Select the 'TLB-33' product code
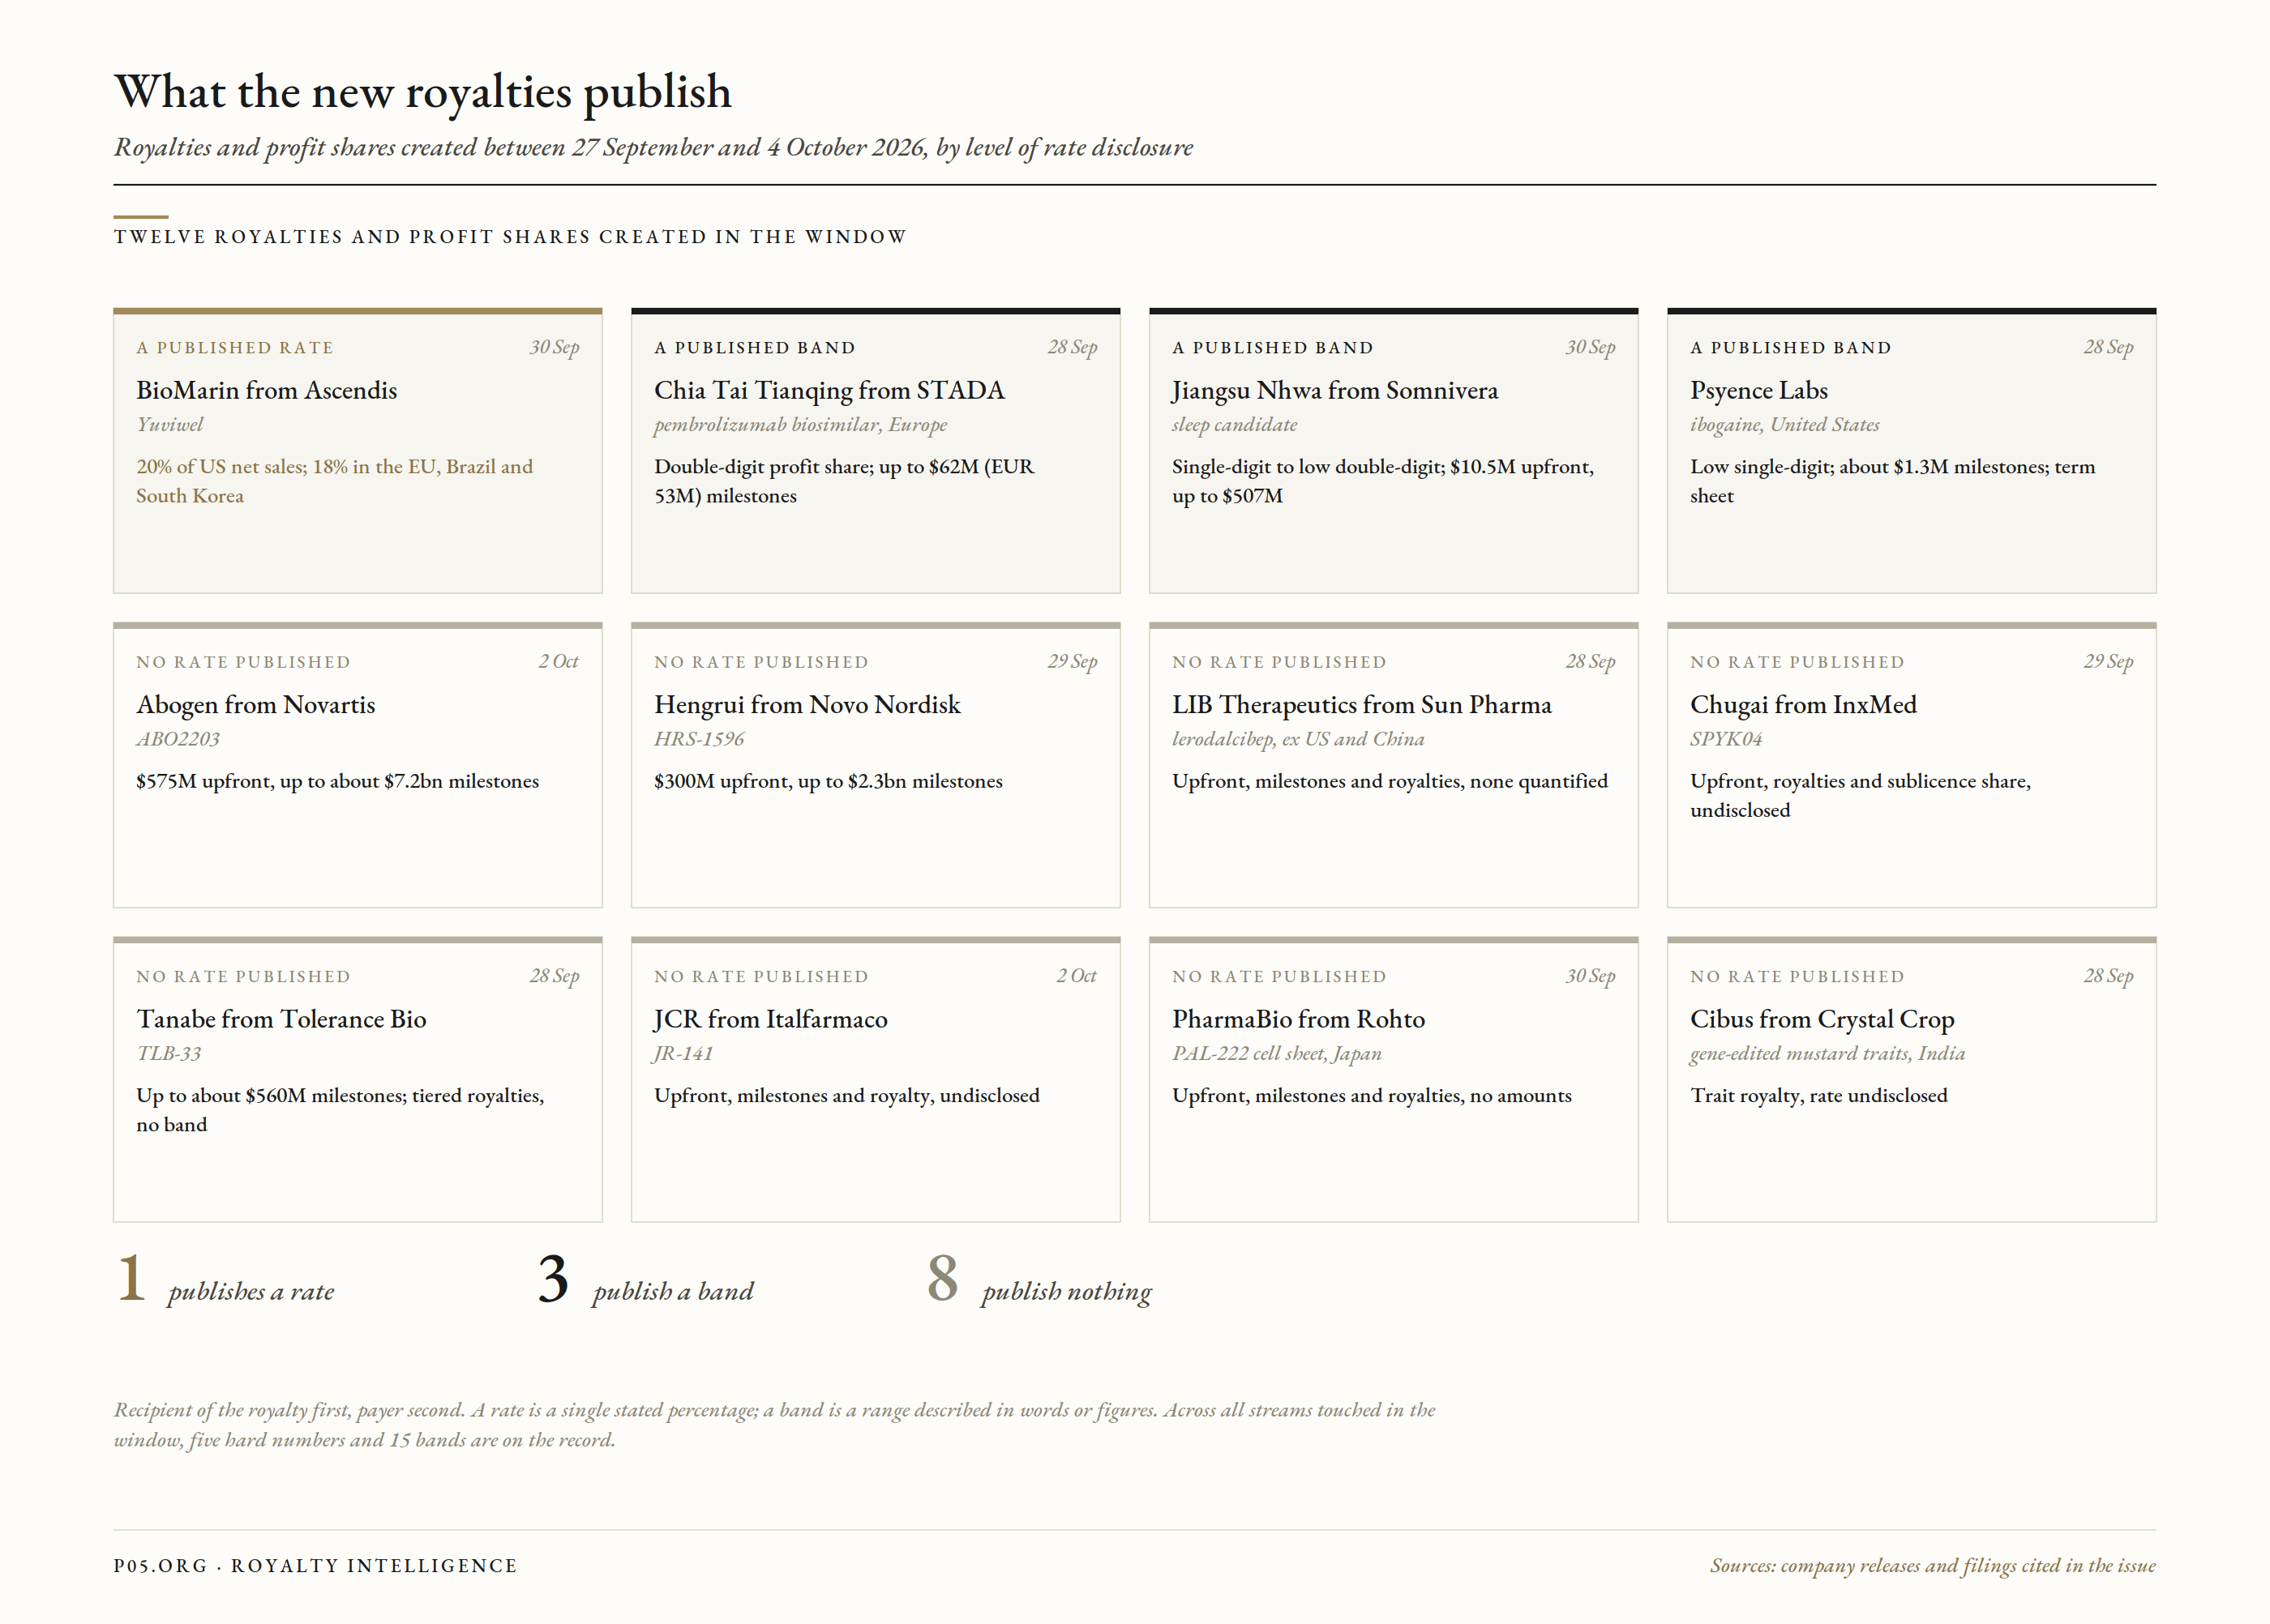2270x1624 pixels. click(168, 1053)
